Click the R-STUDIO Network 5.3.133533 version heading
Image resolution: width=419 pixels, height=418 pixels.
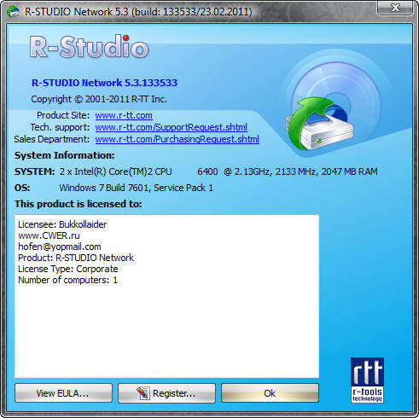[104, 83]
